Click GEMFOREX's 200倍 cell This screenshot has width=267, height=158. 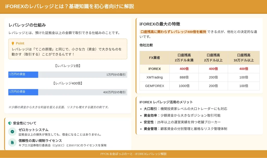[x=213, y=86]
